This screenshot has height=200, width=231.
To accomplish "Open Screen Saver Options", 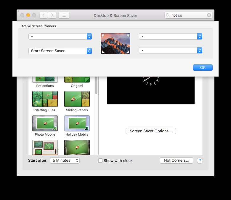I will [150, 131].
